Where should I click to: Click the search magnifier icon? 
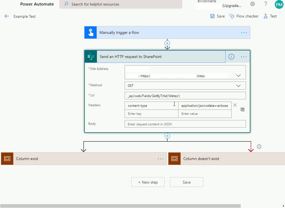[x=66, y=4]
